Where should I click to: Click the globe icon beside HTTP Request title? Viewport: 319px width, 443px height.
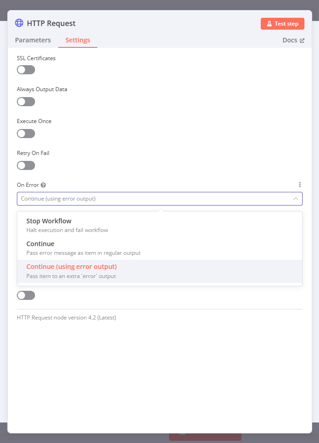pos(19,23)
